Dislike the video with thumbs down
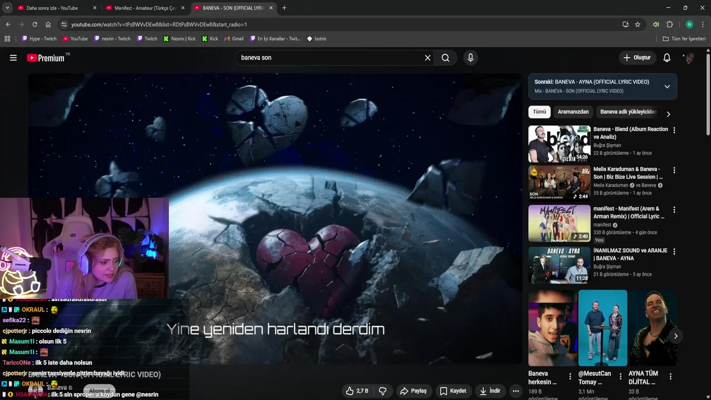 (x=383, y=391)
